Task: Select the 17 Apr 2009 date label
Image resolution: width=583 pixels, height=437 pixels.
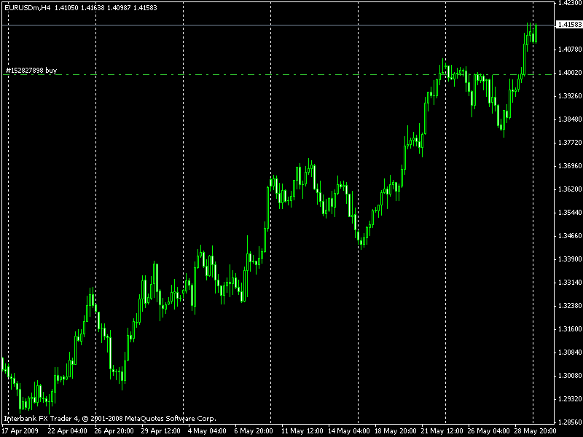Action: (20, 430)
